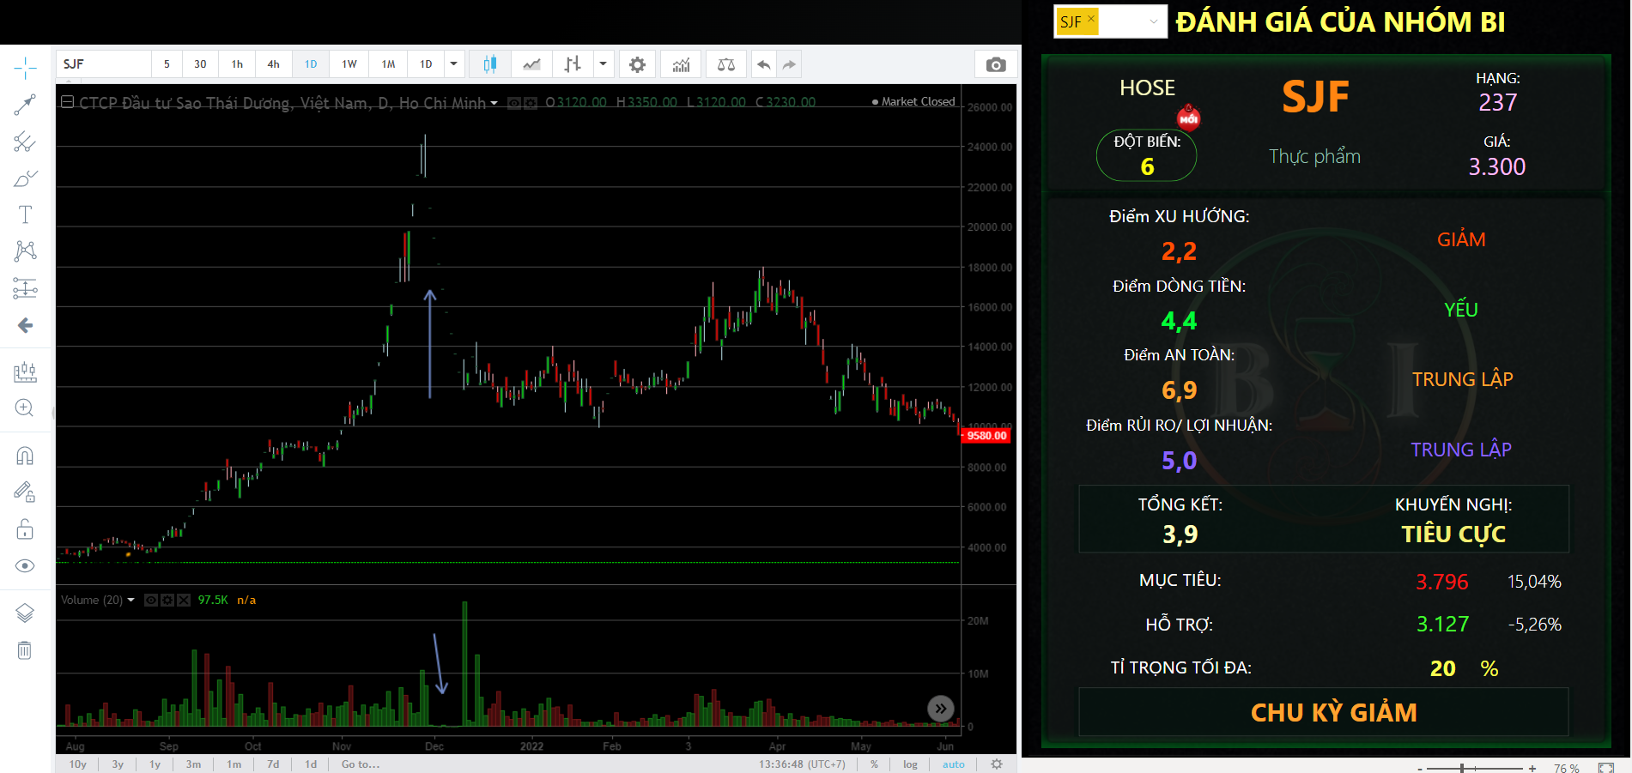Click the compare symbols scales icon
This screenshot has width=1632, height=773.
pos(725,64)
